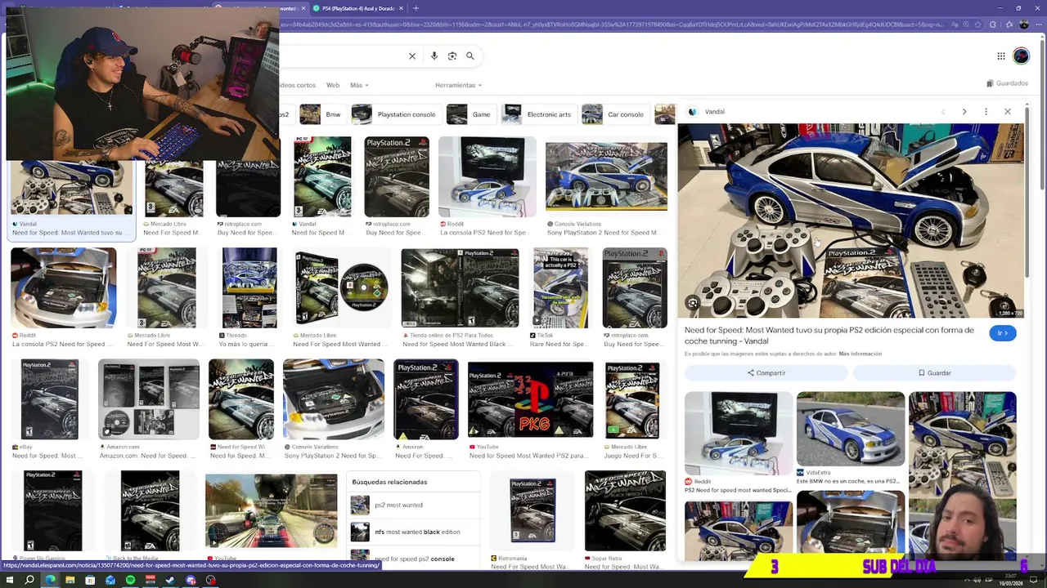Select the Car console filter chip
This screenshot has height=588, width=1047.
coord(614,114)
